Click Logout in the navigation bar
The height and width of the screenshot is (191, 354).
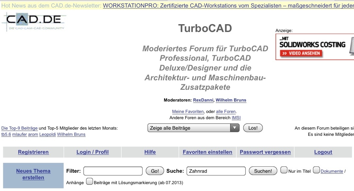[x=323, y=152]
